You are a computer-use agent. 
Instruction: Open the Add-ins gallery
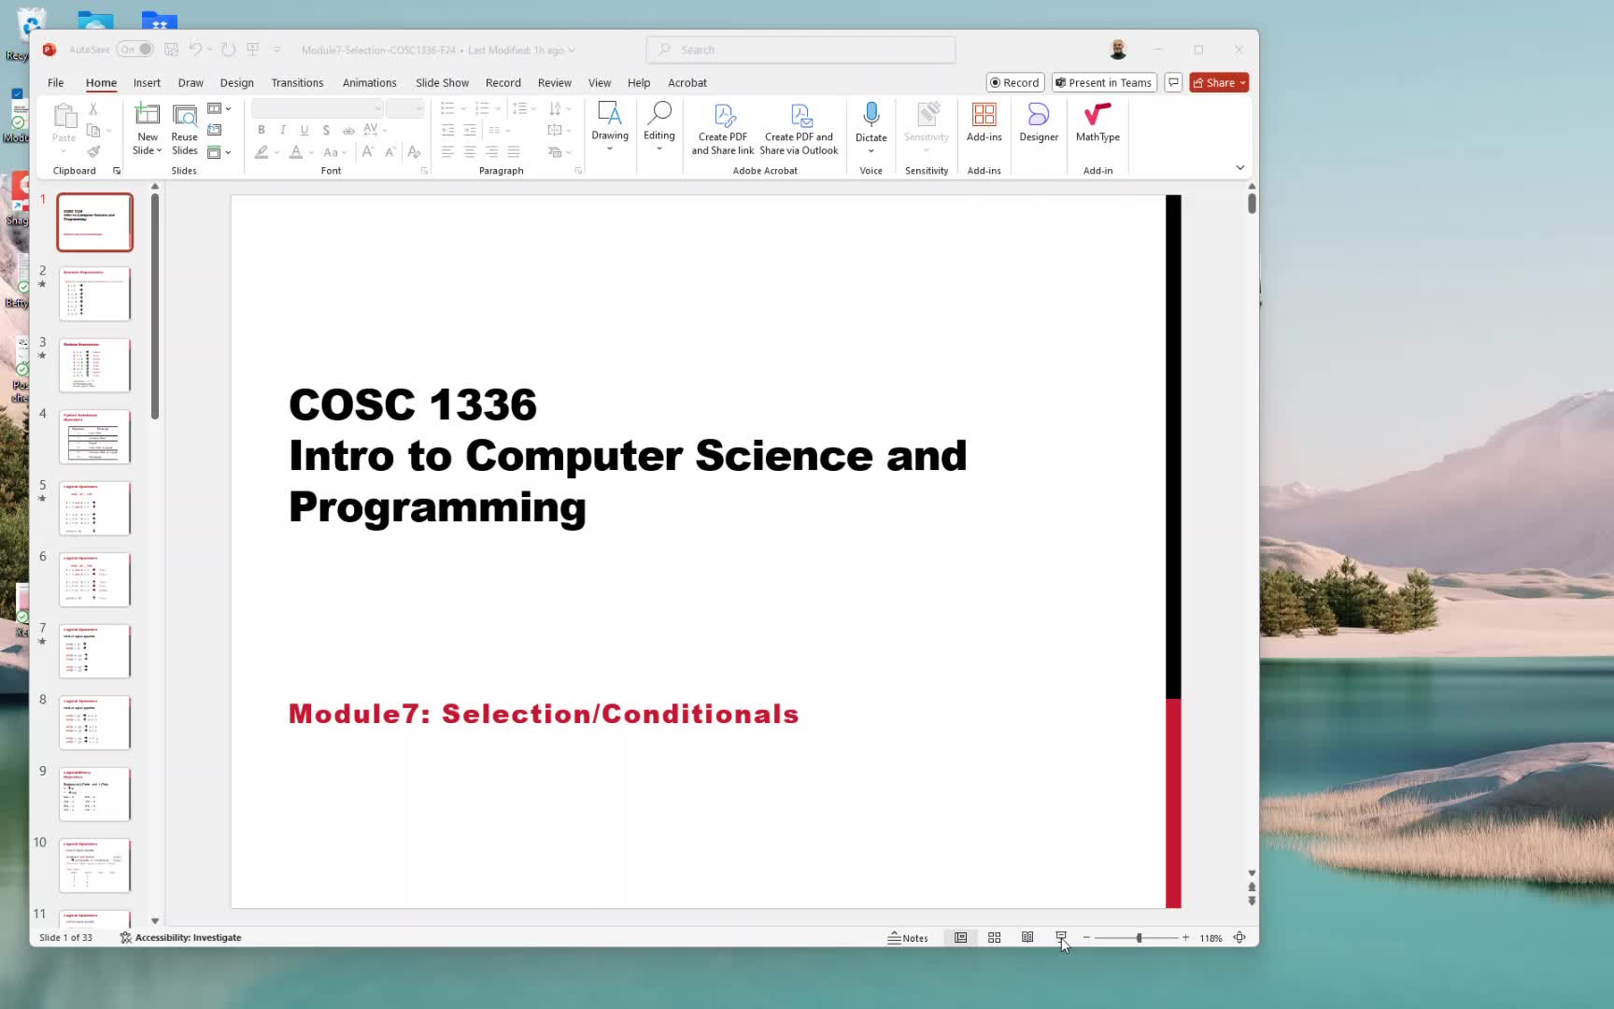pos(984,122)
